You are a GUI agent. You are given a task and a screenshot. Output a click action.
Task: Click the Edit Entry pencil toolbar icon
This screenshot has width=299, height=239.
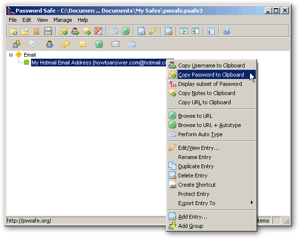coord(153,31)
